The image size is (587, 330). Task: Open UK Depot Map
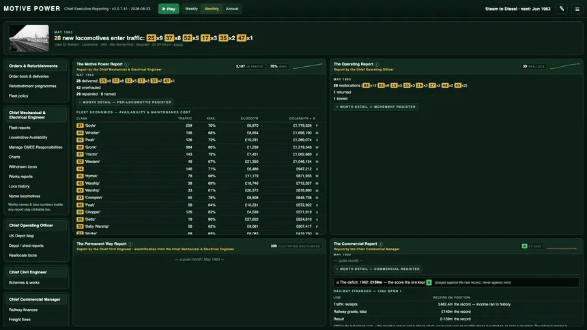21,236
